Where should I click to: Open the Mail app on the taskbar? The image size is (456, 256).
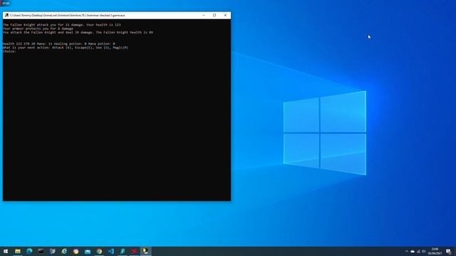(x=88, y=252)
